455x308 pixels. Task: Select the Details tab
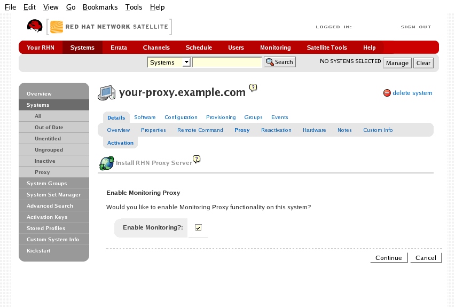click(116, 118)
